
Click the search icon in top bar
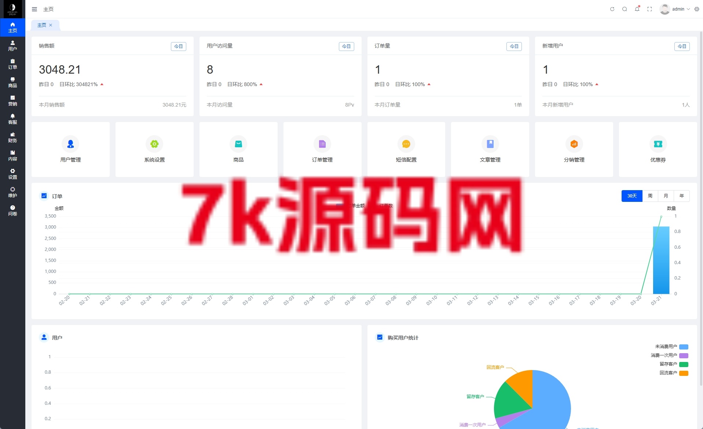(625, 9)
